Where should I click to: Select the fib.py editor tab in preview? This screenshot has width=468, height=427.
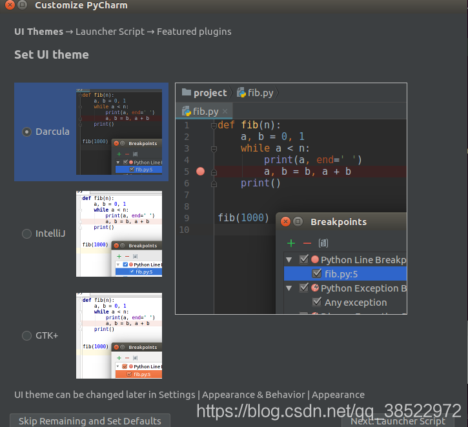(x=204, y=112)
